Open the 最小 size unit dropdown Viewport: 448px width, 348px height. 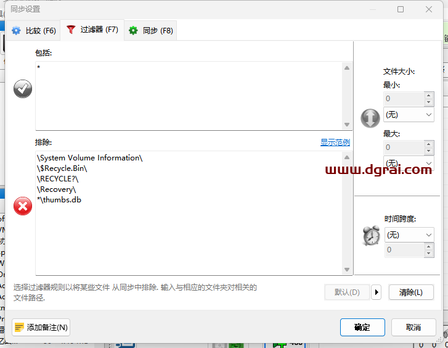point(409,115)
